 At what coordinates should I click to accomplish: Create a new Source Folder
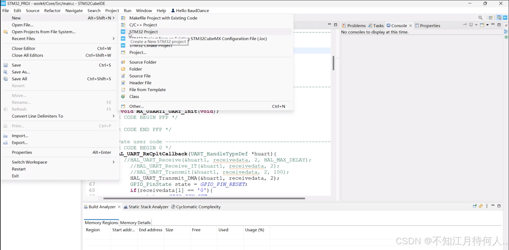[205, 62]
